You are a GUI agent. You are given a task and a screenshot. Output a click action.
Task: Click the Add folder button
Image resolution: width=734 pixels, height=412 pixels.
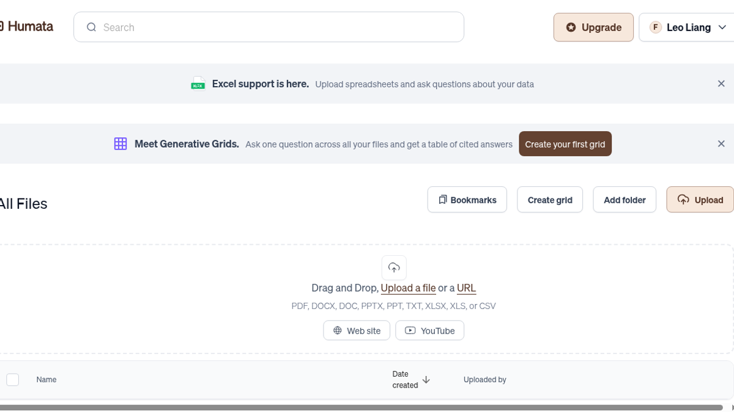click(x=625, y=200)
